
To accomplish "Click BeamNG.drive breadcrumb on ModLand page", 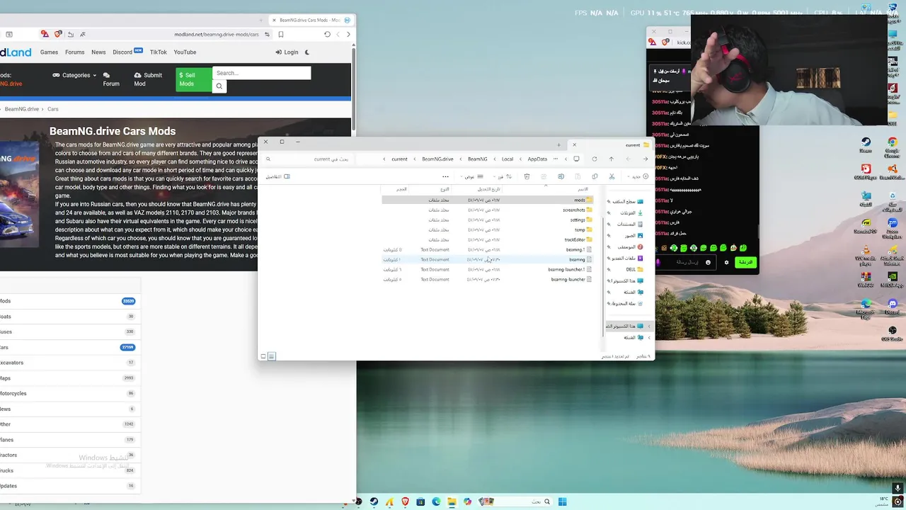I will click(x=22, y=109).
